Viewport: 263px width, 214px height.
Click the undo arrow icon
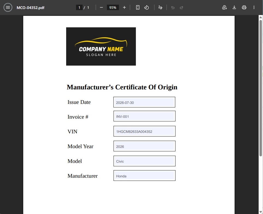pos(173,8)
